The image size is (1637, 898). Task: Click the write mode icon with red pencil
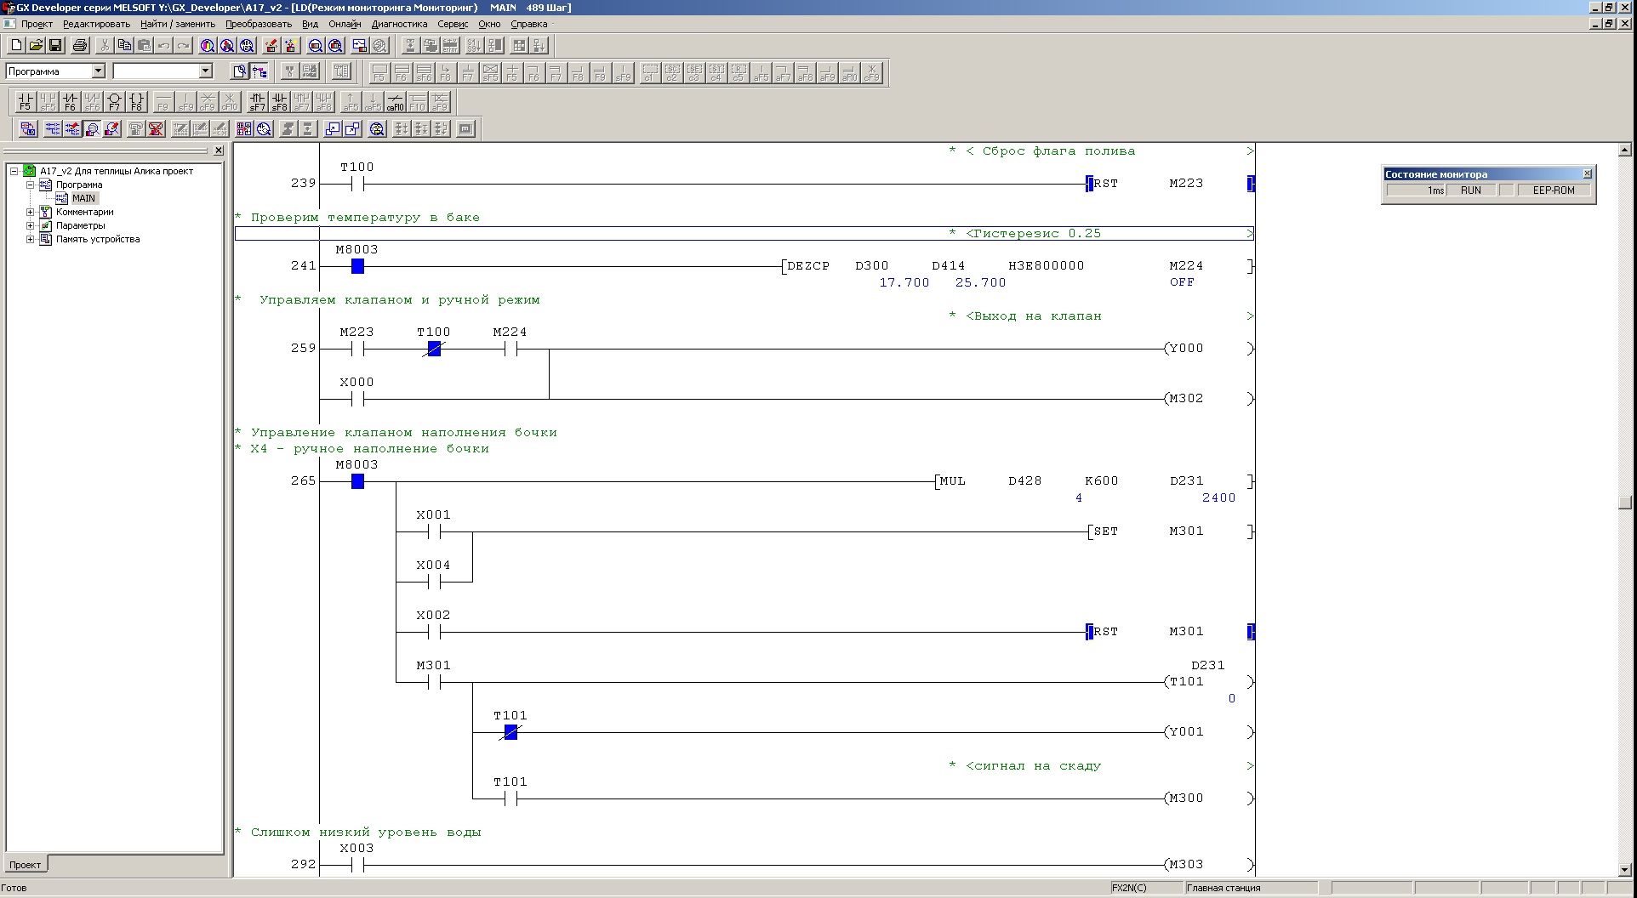tap(72, 128)
